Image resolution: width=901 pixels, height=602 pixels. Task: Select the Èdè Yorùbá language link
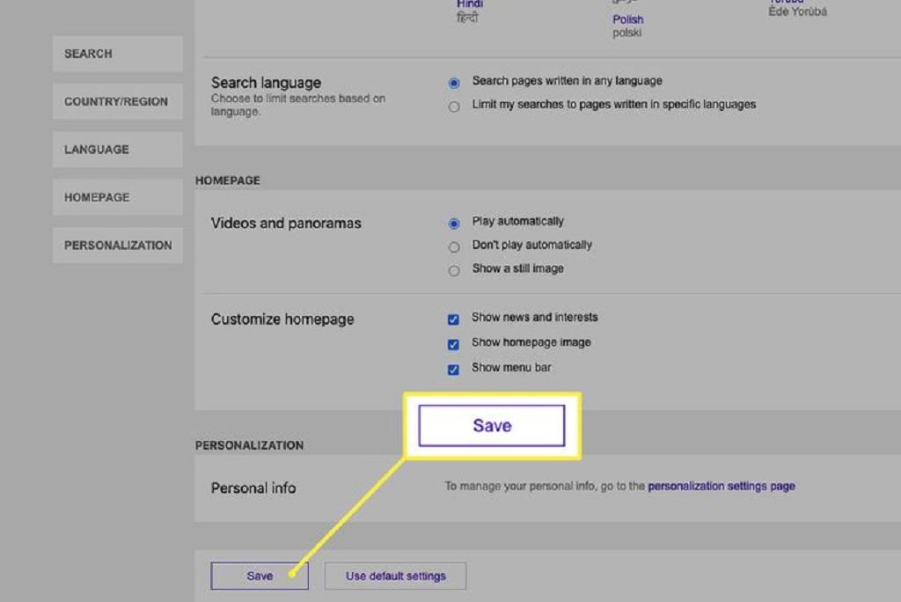coord(798,11)
